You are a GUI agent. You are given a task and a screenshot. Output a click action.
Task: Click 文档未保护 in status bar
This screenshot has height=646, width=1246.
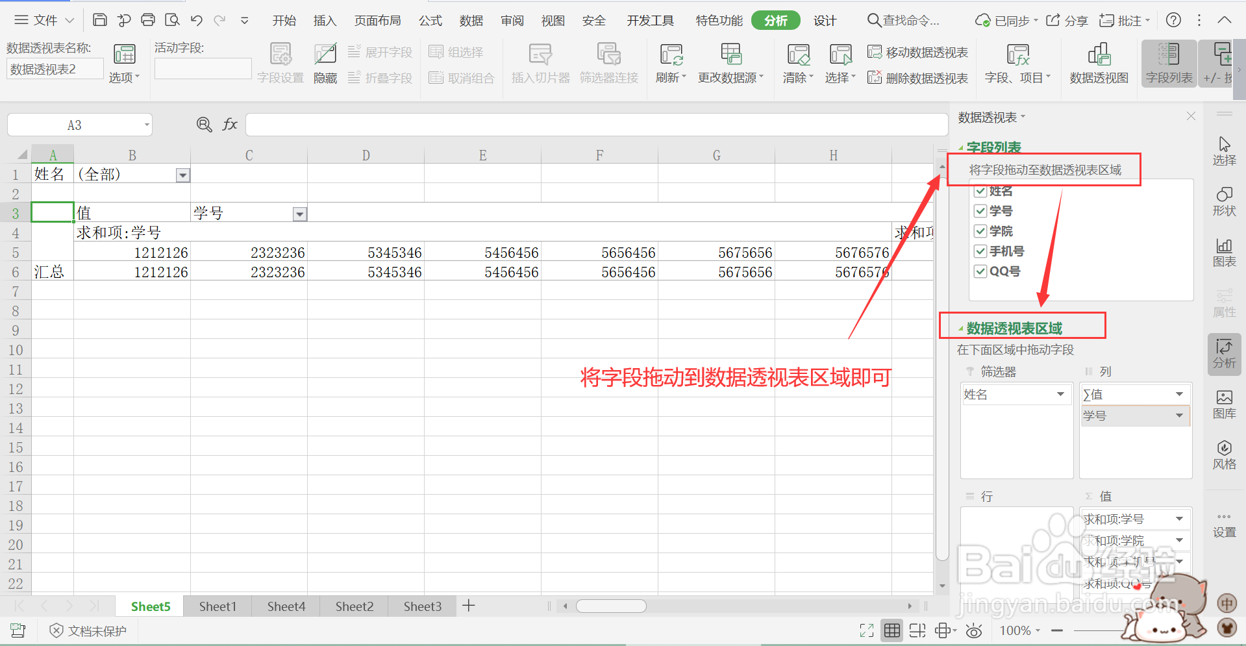(88, 630)
